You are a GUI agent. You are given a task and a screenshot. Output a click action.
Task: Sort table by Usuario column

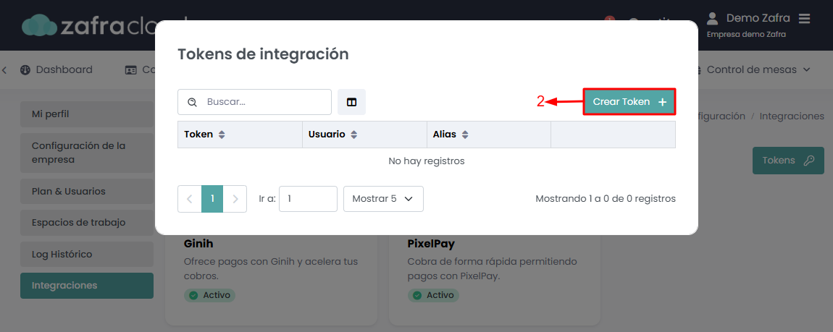tap(354, 135)
